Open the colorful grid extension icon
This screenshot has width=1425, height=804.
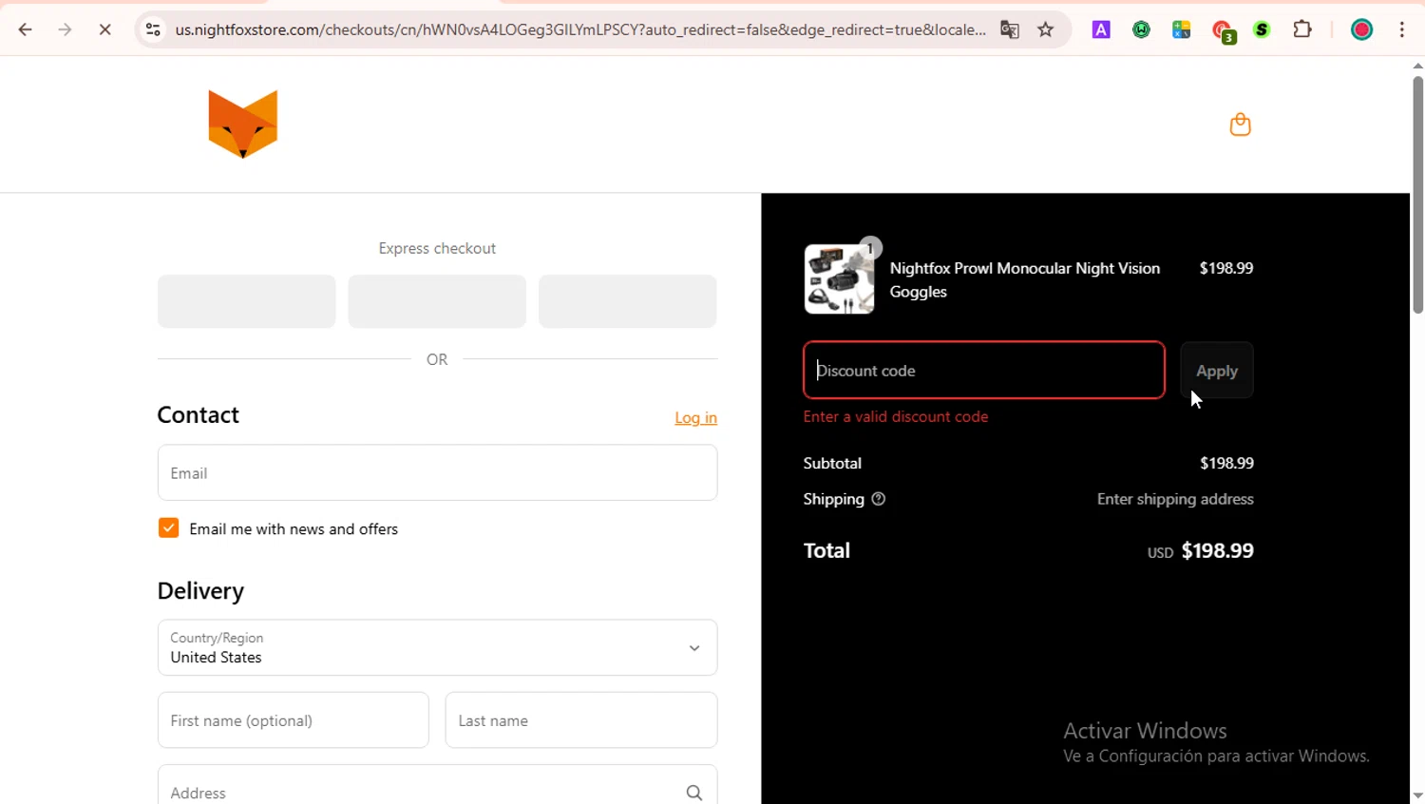click(1182, 29)
